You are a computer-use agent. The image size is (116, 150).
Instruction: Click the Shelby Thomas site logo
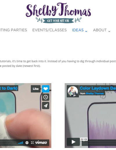point(58,12)
